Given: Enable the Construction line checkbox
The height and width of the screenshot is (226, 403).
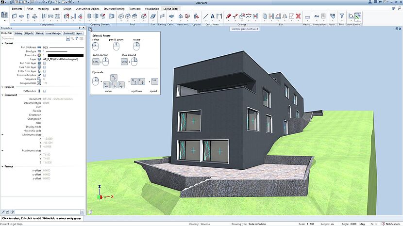Looking at the screenshot, I should (45, 75).
